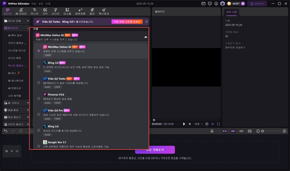290x171 pixels.
Task: Select the Kling 3.0 radio button
Action: coord(39,67)
